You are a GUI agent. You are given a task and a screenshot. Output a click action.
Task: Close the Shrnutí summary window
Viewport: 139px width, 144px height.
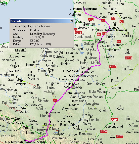pos(71,21)
